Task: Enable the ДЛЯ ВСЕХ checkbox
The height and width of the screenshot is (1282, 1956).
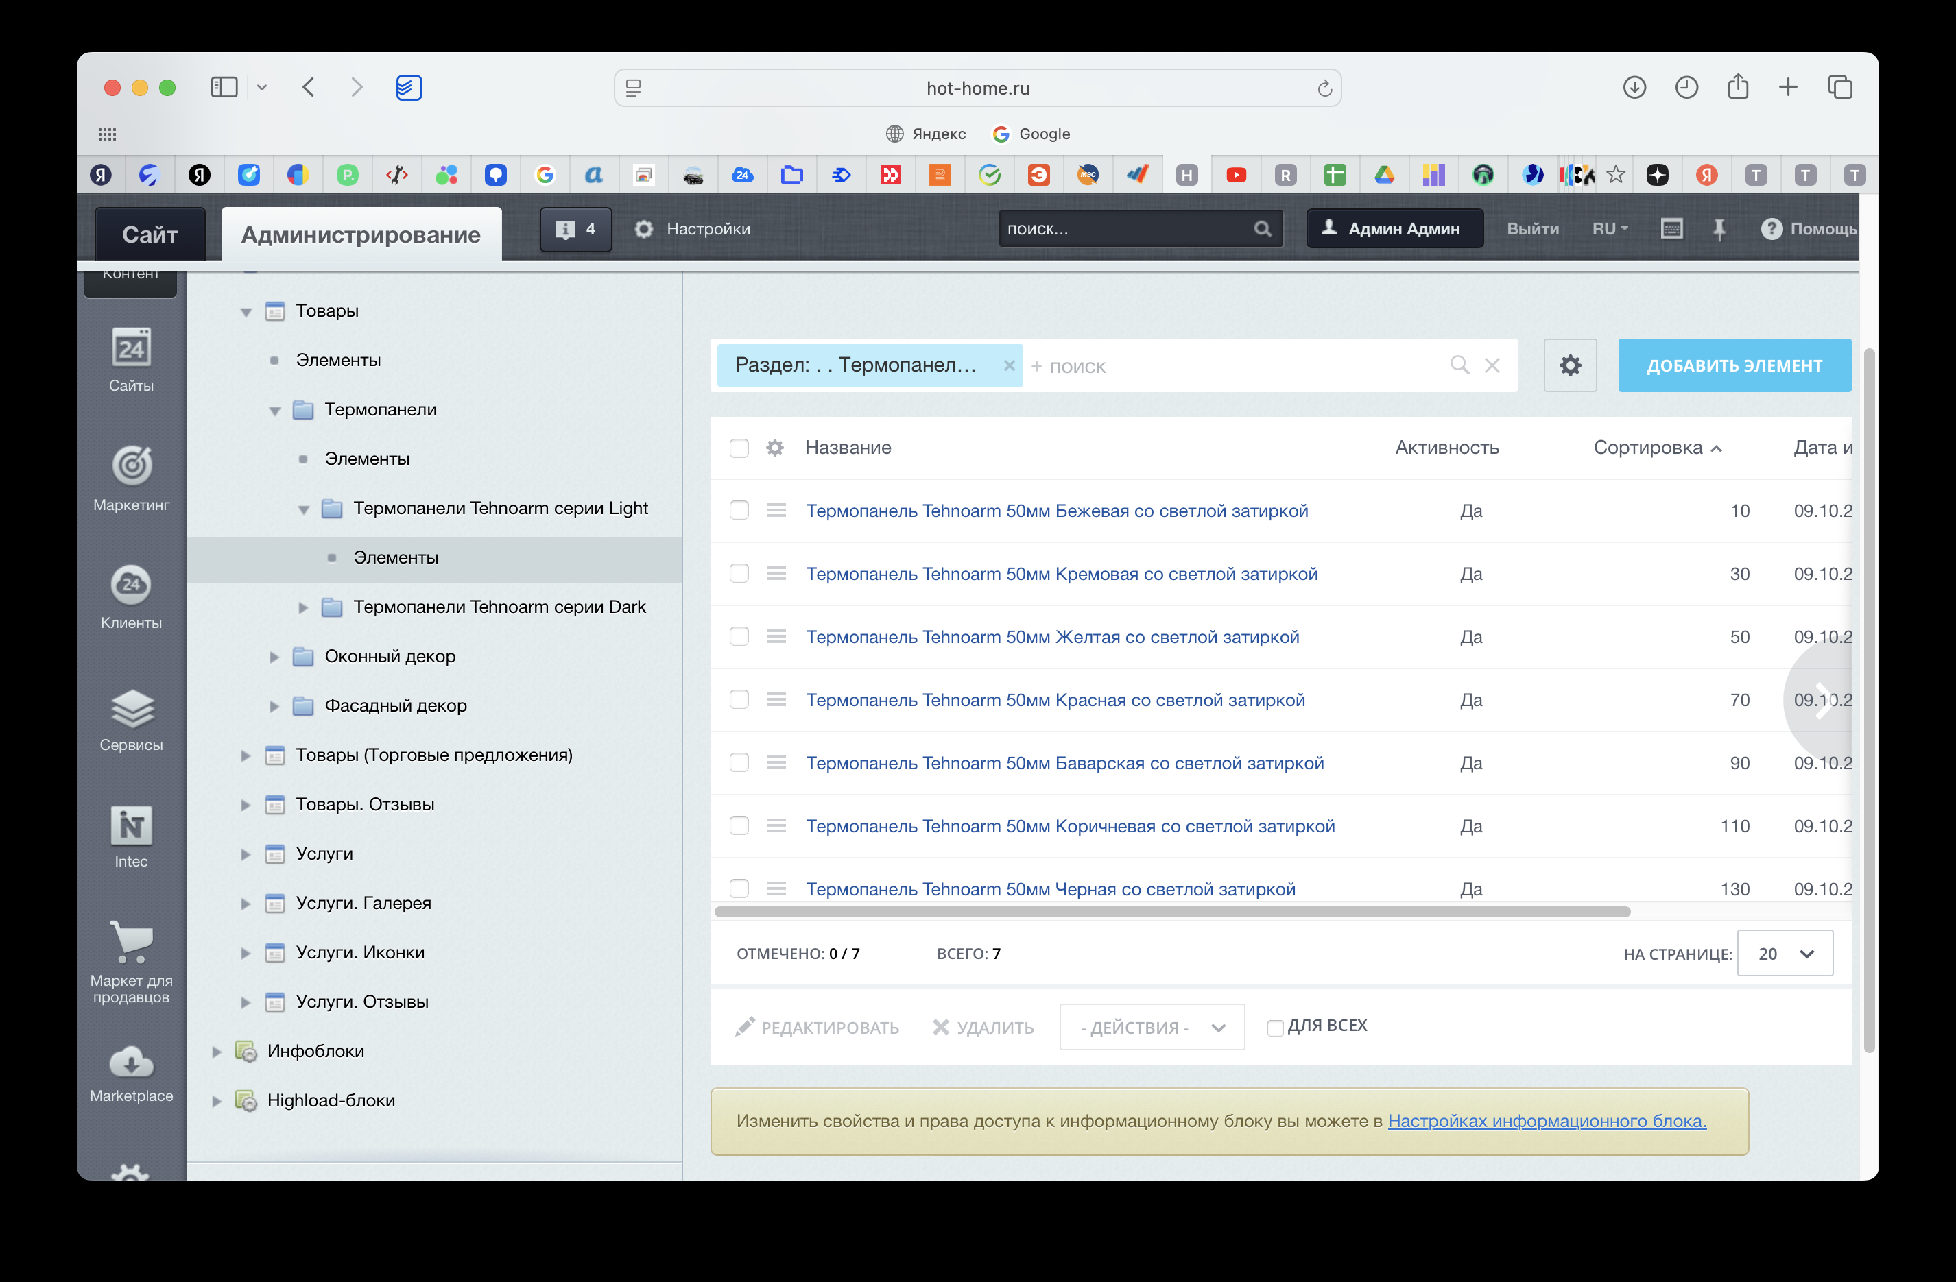Action: [1275, 1026]
